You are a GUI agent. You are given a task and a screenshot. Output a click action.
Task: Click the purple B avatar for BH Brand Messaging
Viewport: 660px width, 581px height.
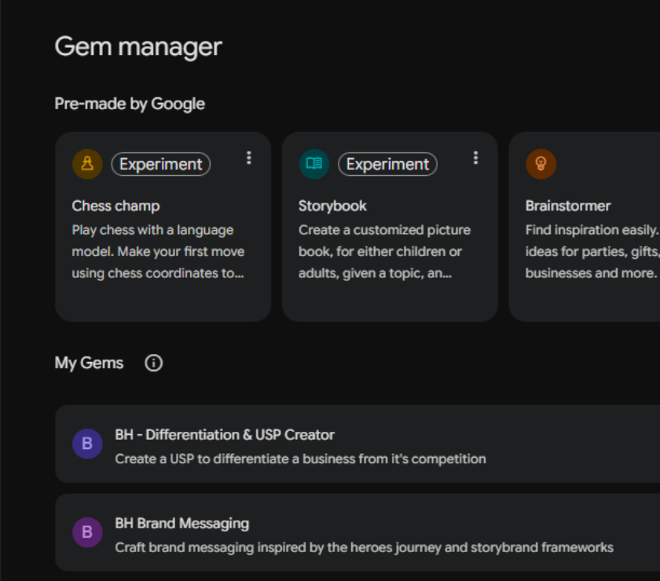tap(87, 532)
